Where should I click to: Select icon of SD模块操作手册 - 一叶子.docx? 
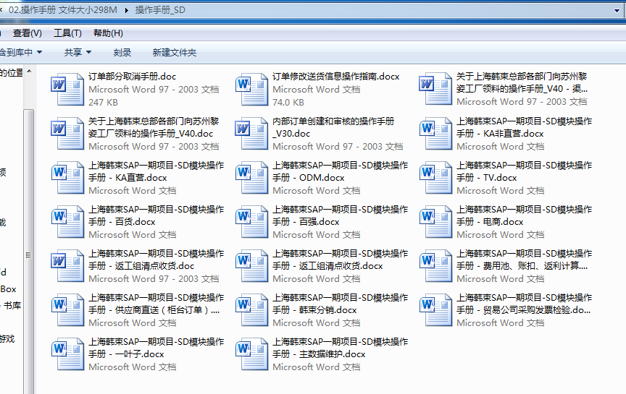coord(67,354)
